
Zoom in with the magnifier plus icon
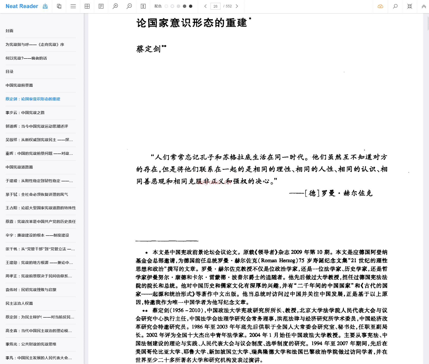[115, 6]
